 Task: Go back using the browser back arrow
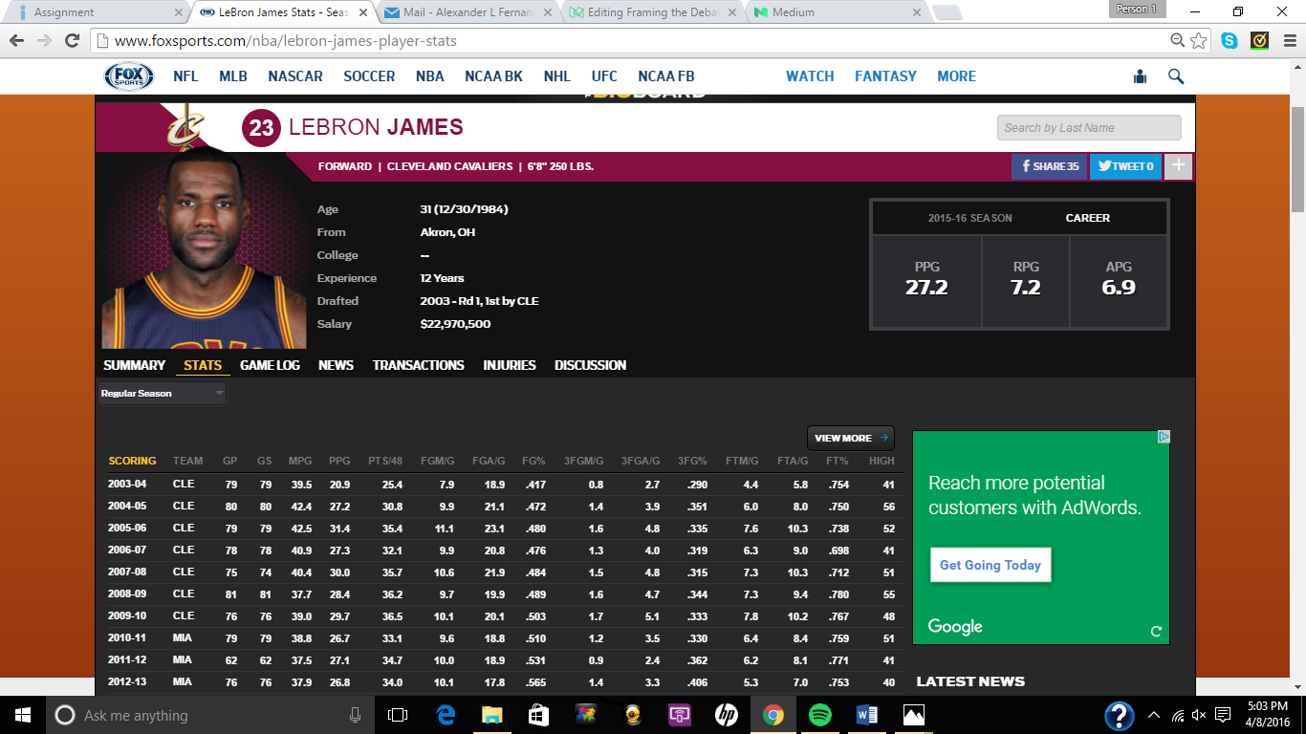tap(16, 41)
